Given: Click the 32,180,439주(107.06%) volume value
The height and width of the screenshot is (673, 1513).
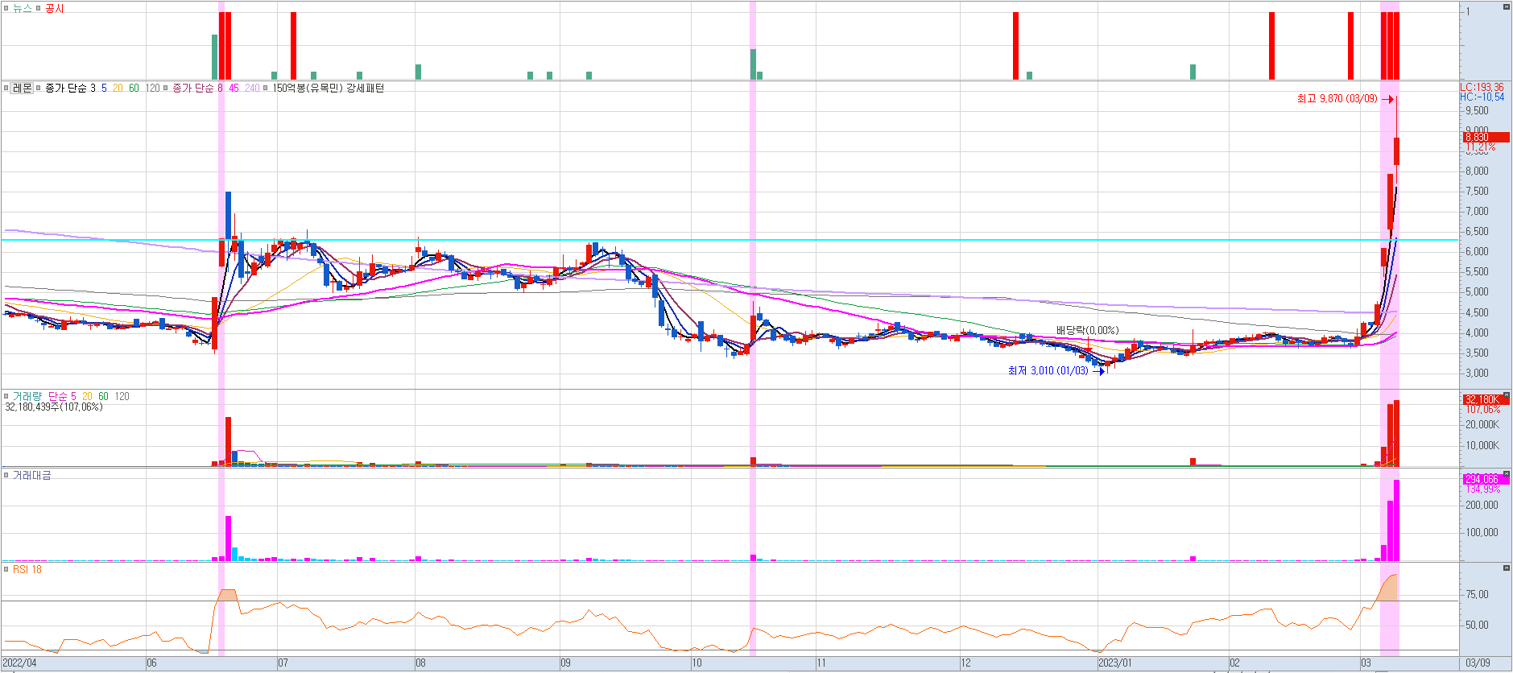Looking at the screenshot, I should click(54, 407).
